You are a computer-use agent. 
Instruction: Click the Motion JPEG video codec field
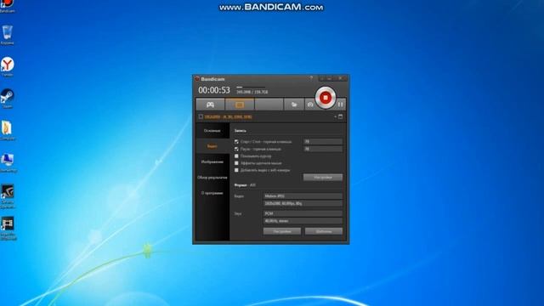pos(303,196)
